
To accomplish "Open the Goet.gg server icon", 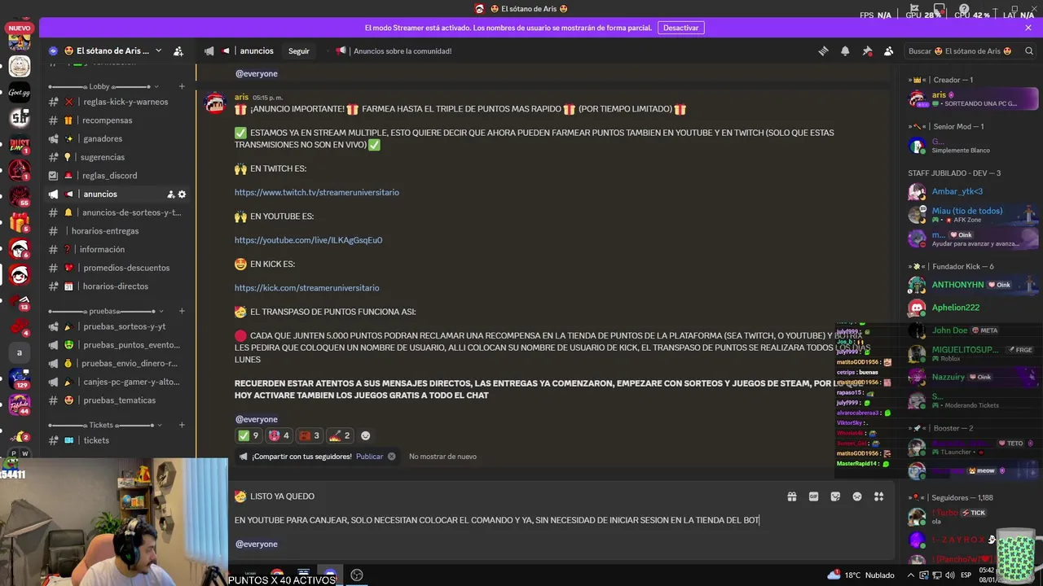I will (20, 92).
